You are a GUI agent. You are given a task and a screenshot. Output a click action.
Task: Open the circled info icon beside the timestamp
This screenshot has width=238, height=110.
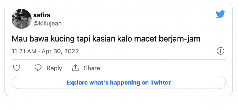pyautogui.click(x=220, y=51)
